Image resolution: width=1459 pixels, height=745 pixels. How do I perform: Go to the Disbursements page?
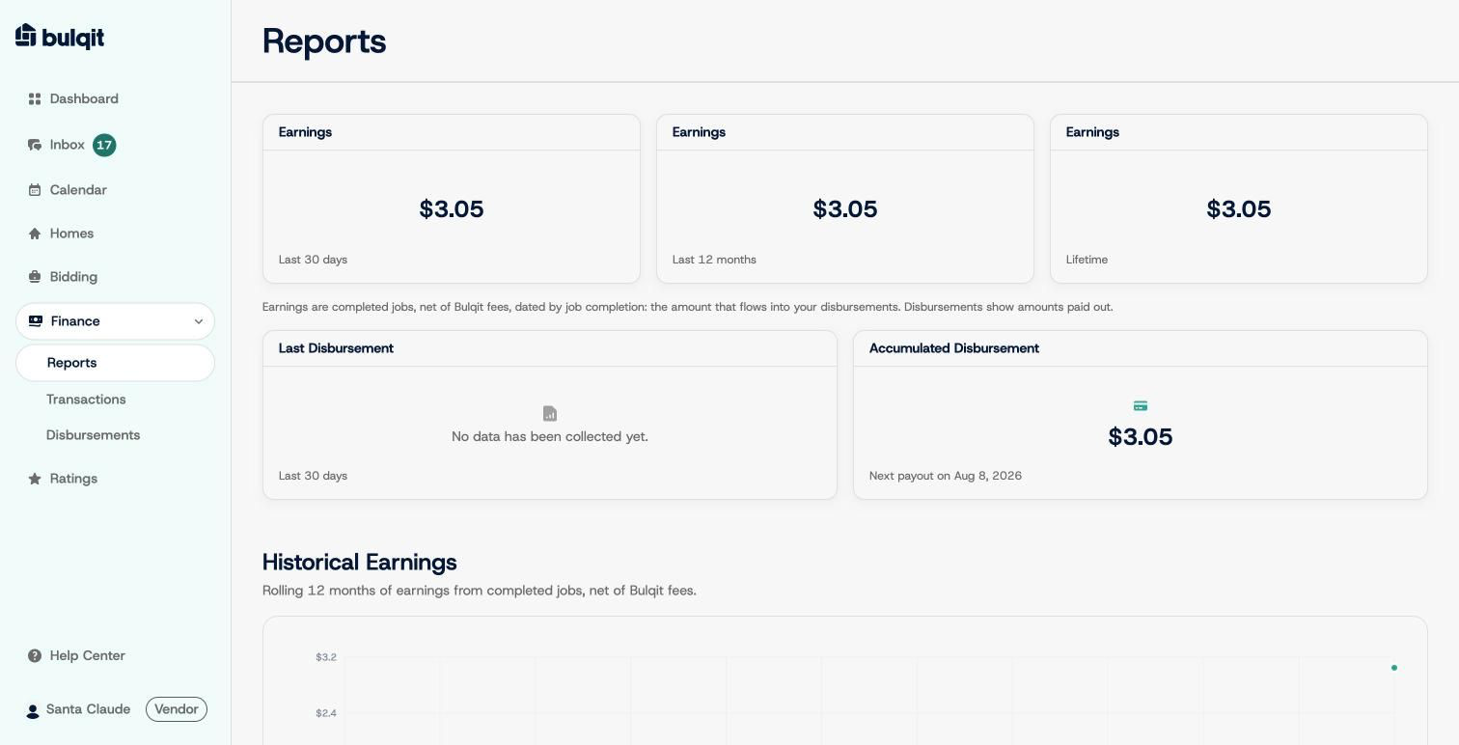pos(93,435)
